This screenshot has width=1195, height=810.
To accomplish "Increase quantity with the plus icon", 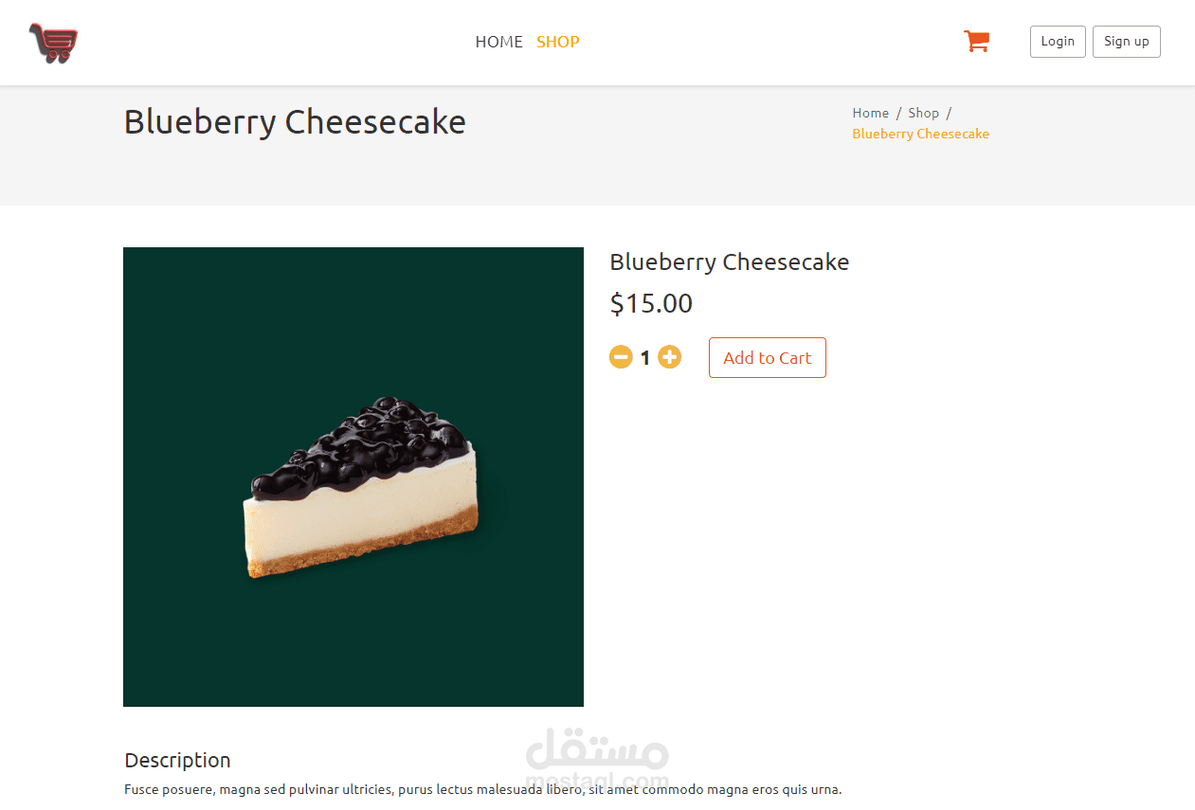I will pyautogui.click(x=670, y=357).
